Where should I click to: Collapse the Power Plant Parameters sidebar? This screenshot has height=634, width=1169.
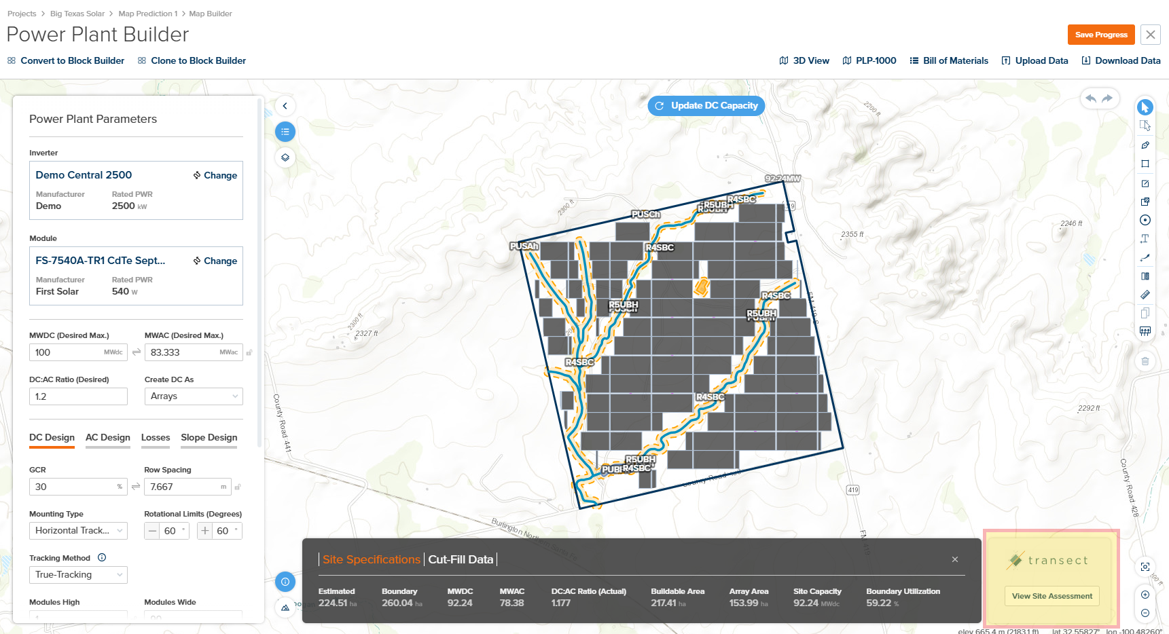(285, 106)
